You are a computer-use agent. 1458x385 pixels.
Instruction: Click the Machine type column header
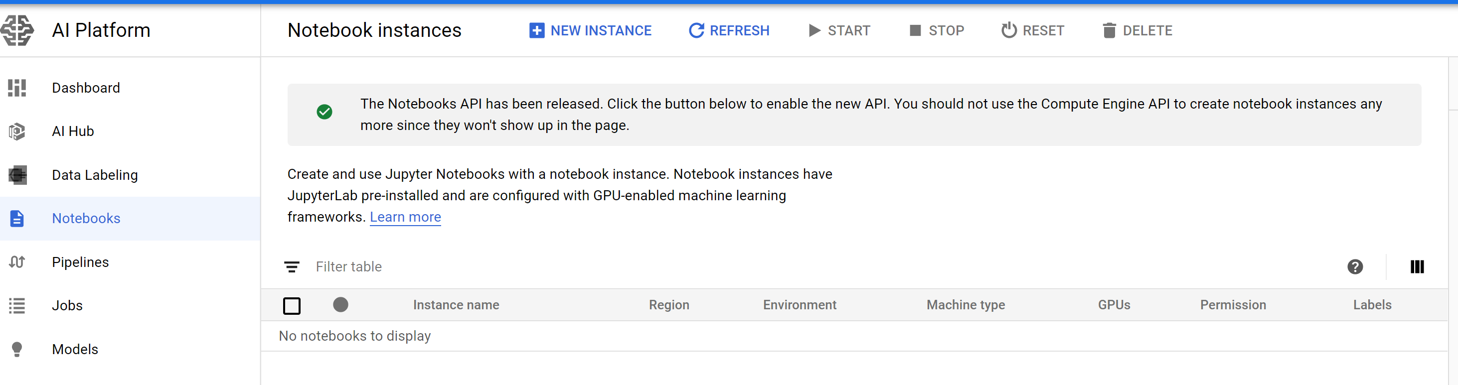(966, 305)
